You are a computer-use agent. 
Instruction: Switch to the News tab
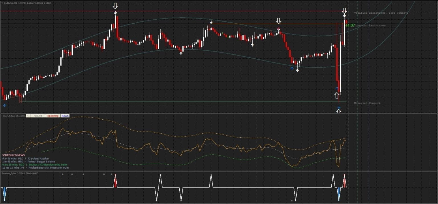coord(65,116)
